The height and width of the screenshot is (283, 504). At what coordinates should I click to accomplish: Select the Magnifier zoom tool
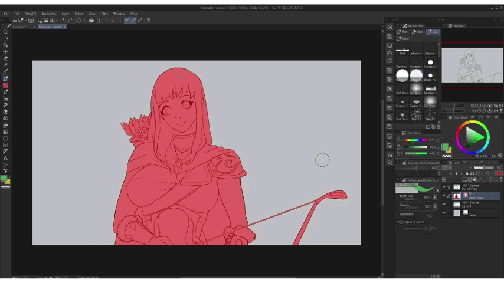pos(5,32)
